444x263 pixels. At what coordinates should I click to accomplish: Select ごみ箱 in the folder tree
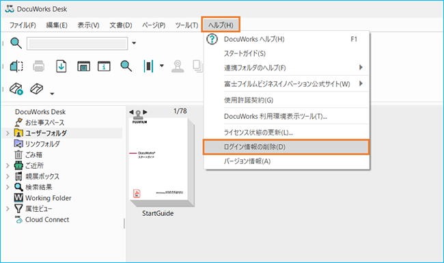33,155
